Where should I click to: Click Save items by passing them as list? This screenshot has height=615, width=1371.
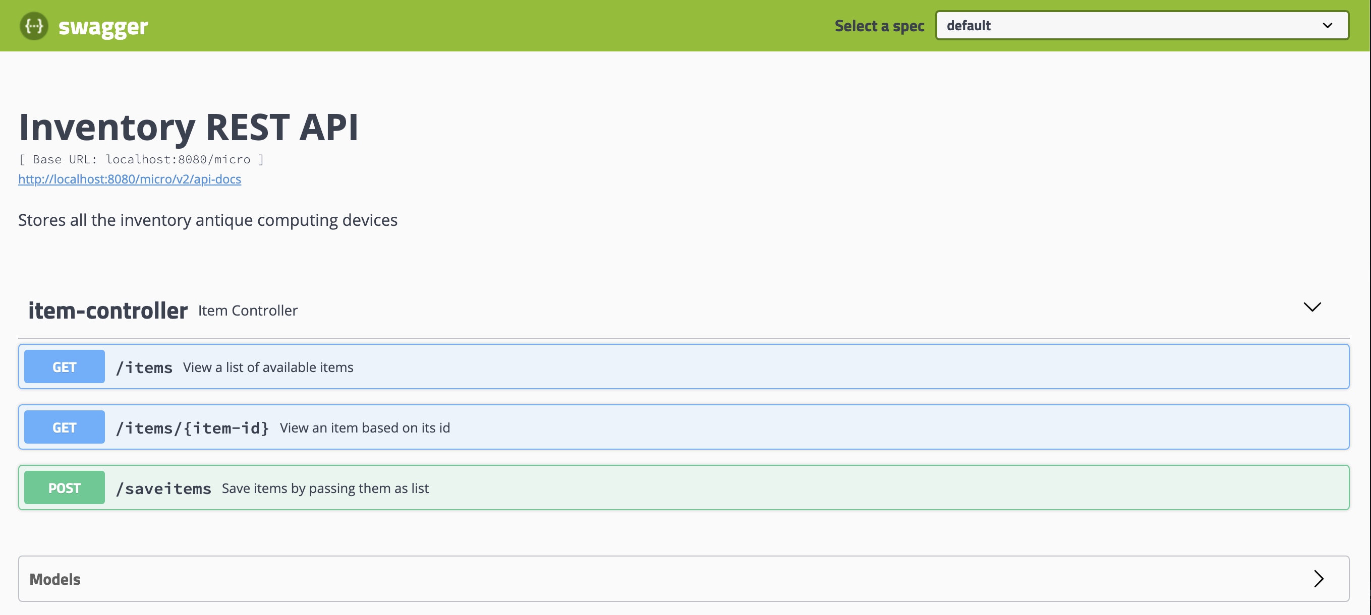coord(325,488)
